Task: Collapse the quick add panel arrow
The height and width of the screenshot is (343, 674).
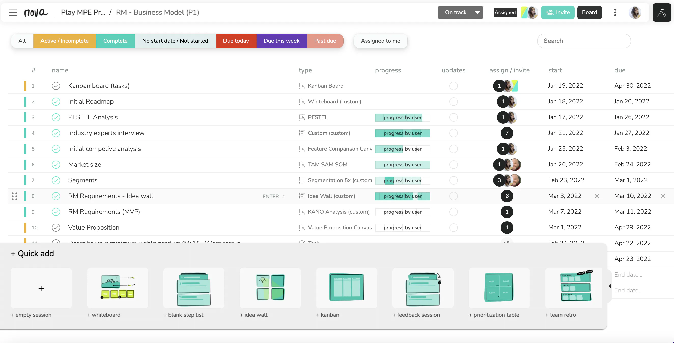Action: pyautogui.click(x=610, y=286)
